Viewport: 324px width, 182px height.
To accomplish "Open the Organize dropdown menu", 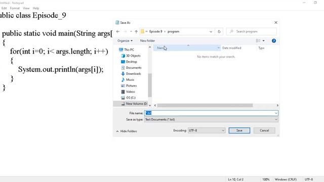I will [125, 40].
